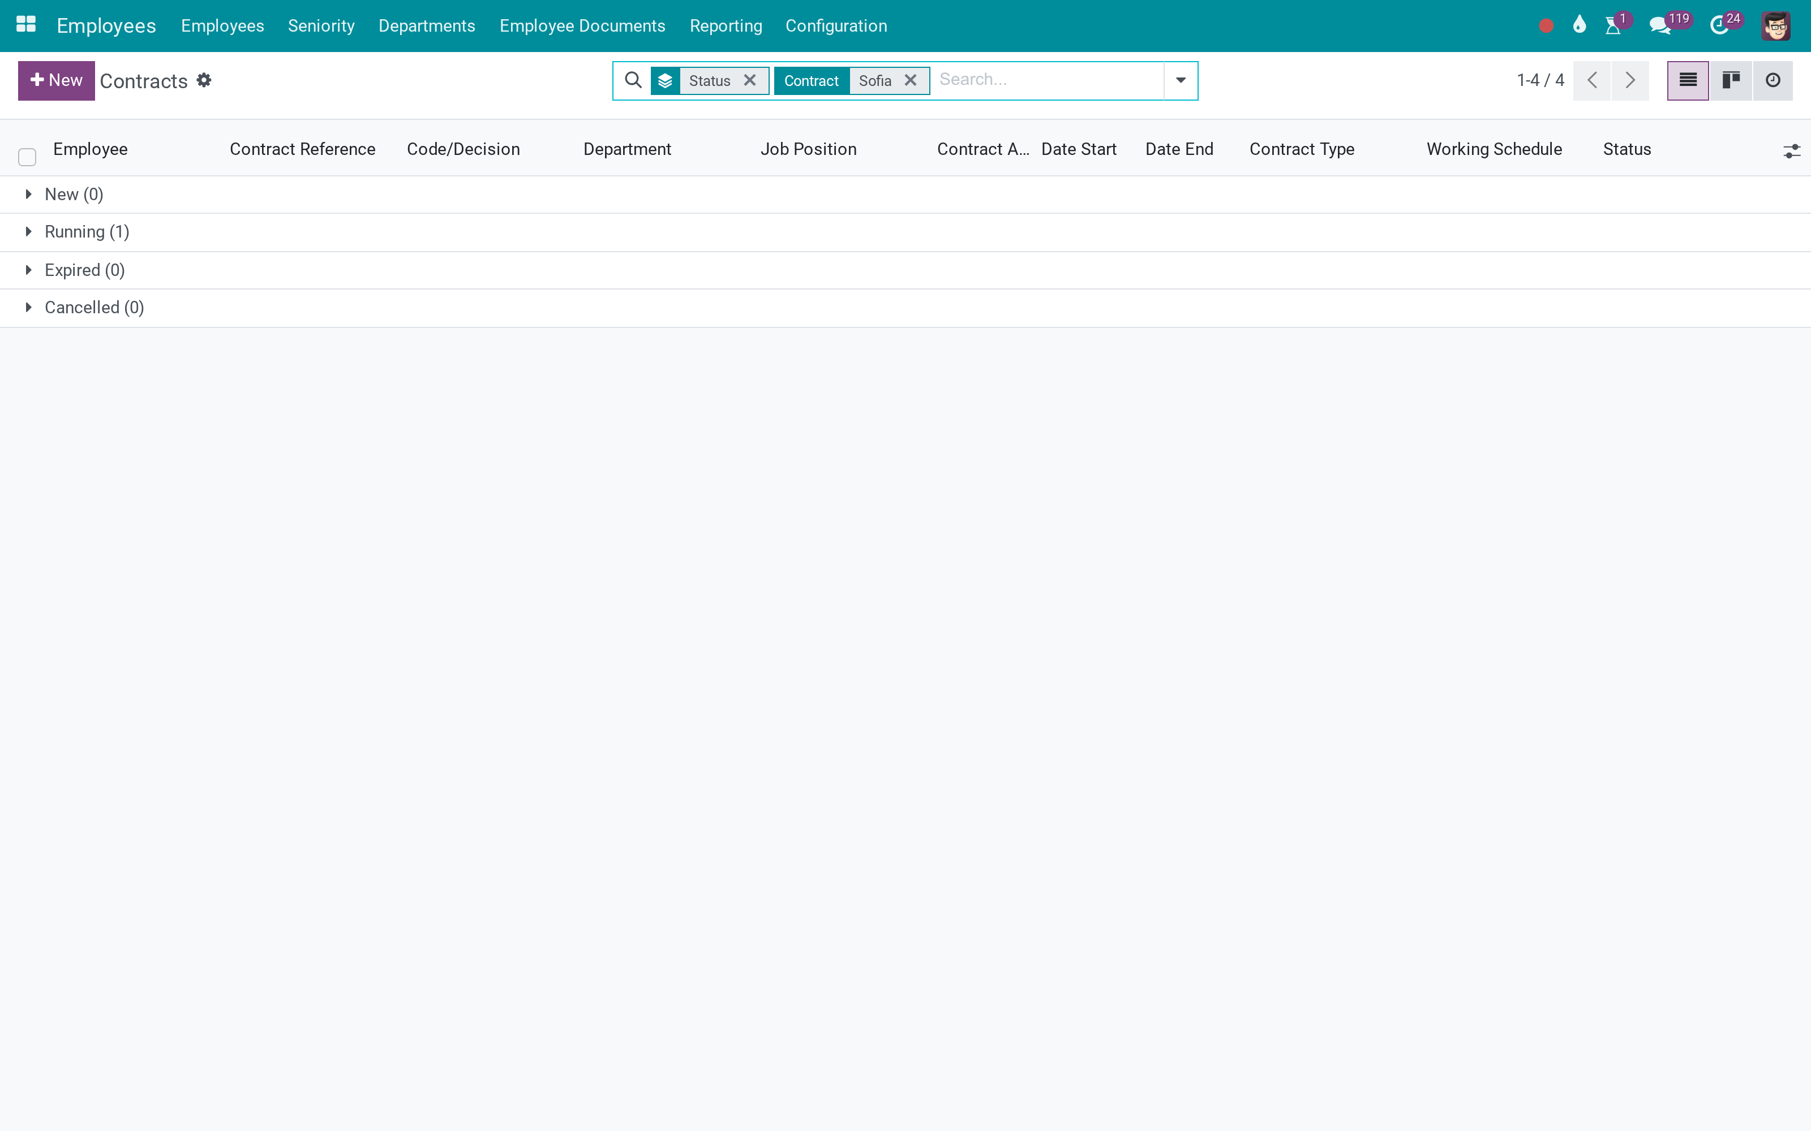
Task: Click the Contract facet label
Action: point(811,81)
